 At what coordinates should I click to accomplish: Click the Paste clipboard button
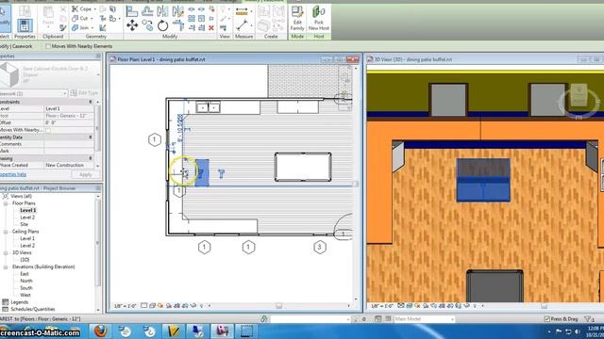(48, 16)
